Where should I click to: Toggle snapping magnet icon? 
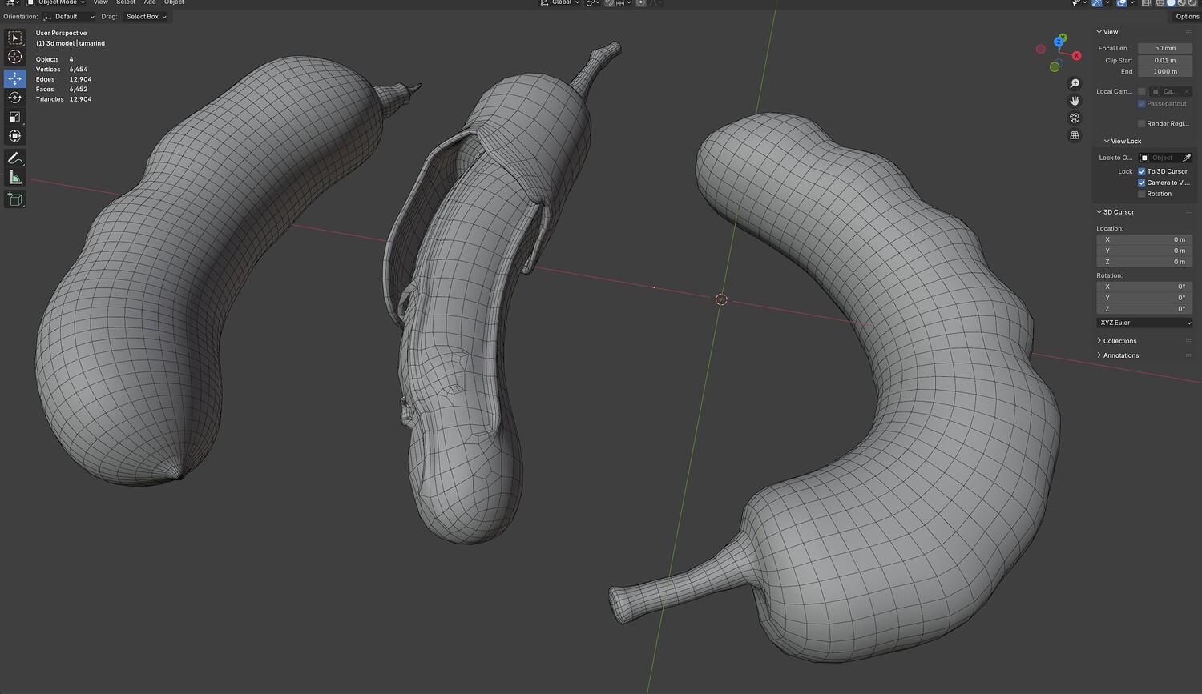coord(609,3)
